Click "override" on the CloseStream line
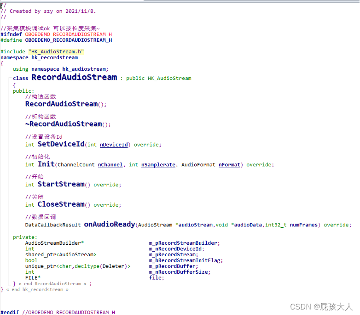The width and height of the screenshot is (360, 315). [106, 205]
